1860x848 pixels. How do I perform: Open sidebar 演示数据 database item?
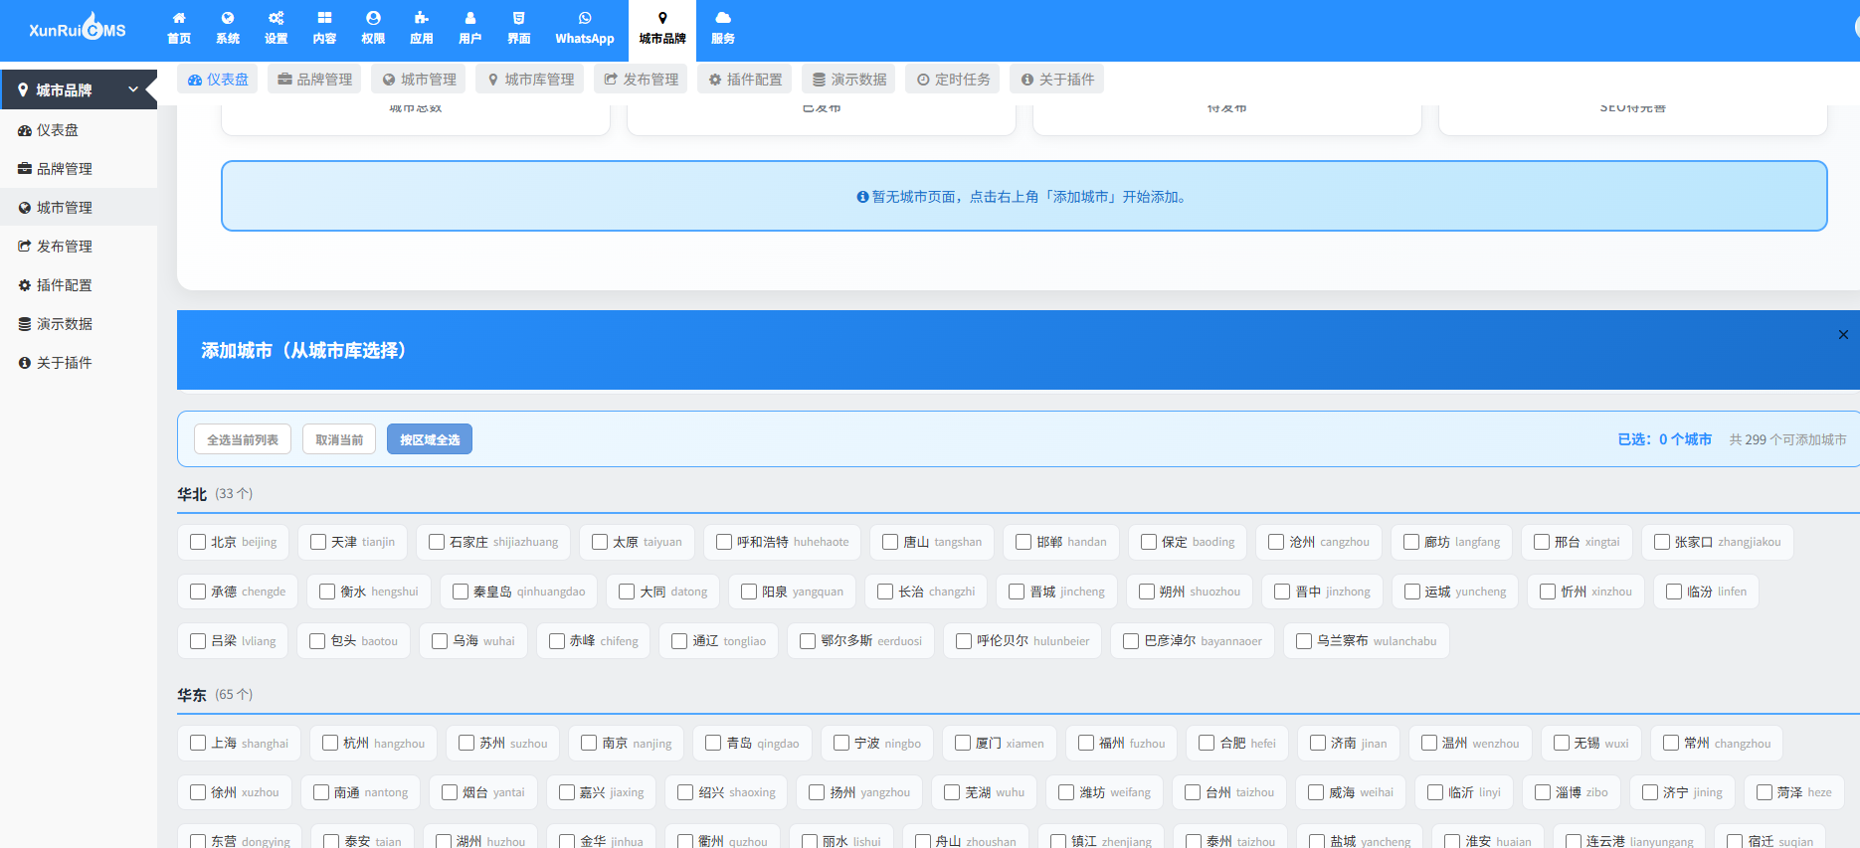click(79, 324)
